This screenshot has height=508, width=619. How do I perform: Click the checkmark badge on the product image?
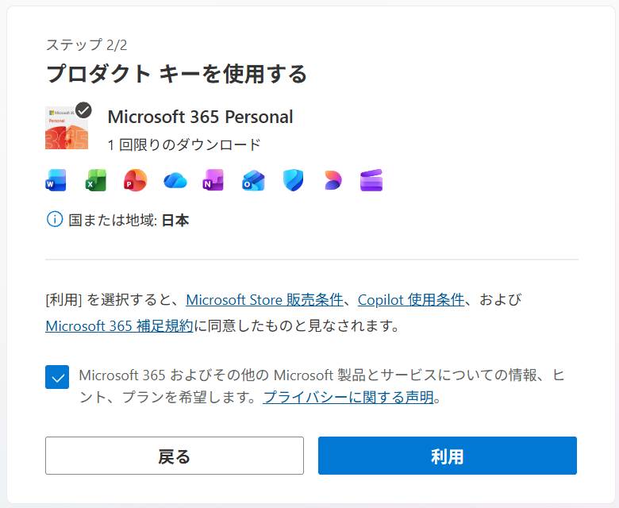83,110
